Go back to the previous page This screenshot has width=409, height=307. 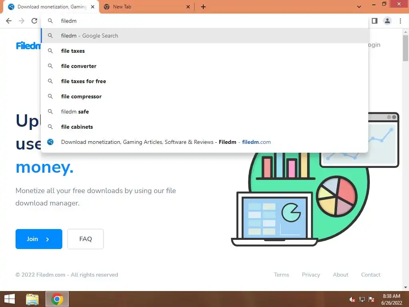[9, 21]
